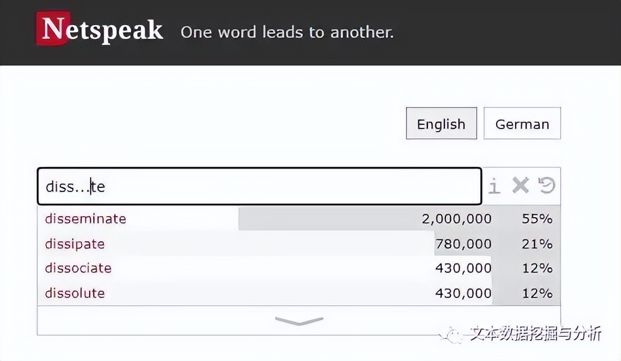The image size is (621, 361).
Task: Expand more results with the down chevron
Action: click(x=299, y=320)
